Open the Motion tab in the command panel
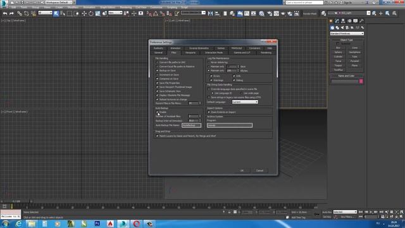 (x=349, y=21)
